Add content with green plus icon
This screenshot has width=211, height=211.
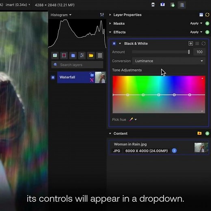[x=207, y=133]
